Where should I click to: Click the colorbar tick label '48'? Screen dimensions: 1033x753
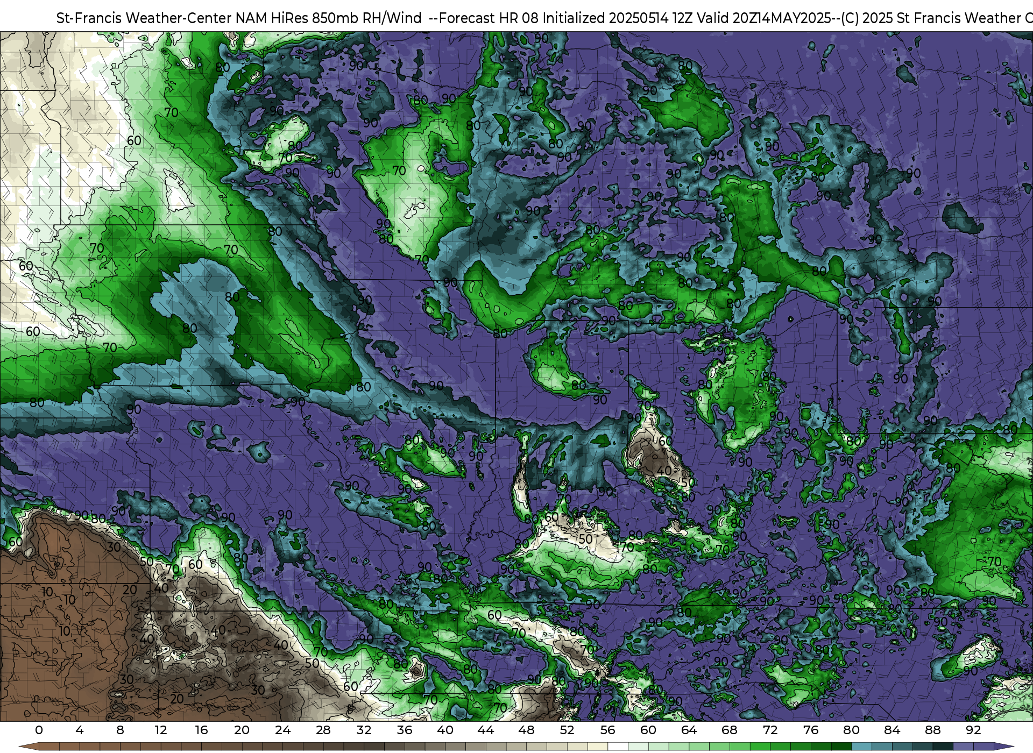[x=526, y=730]
